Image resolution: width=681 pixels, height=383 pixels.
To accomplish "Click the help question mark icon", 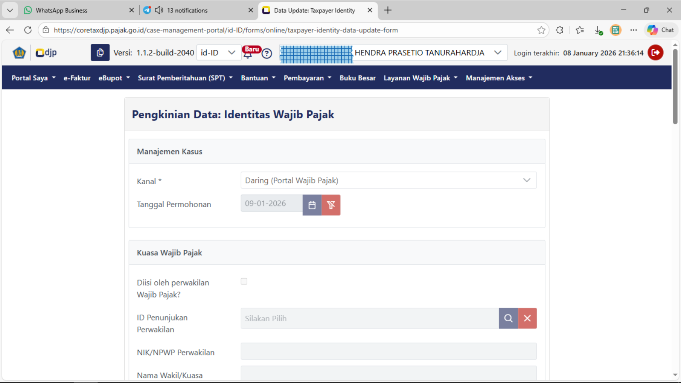I will tap(267, 54).
